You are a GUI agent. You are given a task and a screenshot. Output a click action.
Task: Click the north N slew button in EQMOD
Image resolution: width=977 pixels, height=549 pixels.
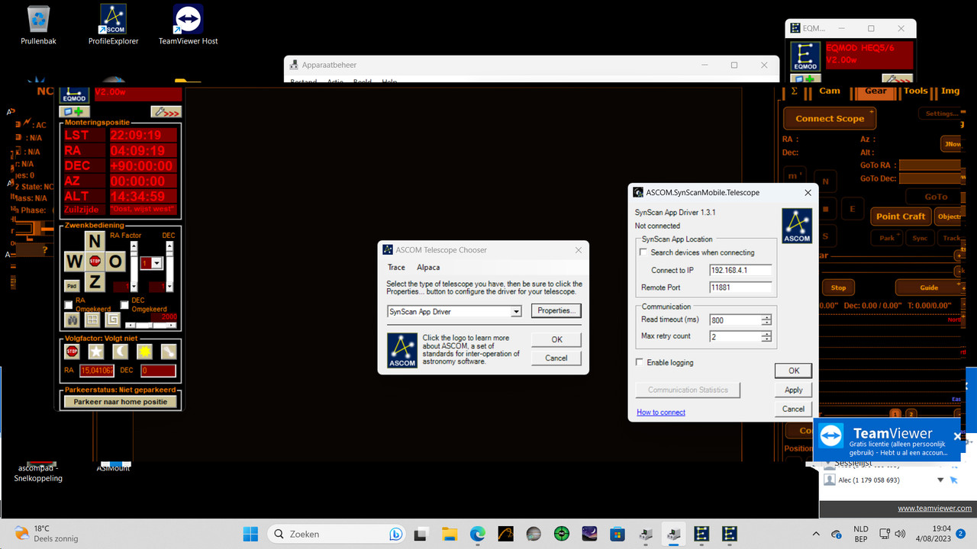point(95,241)
